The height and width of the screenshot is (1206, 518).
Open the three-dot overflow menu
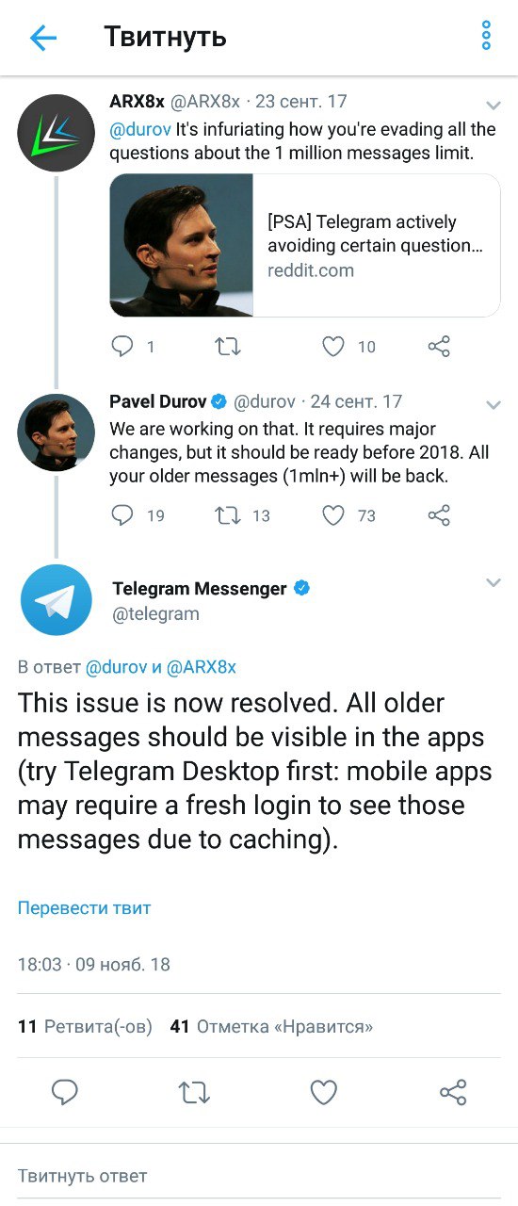coord(486,36)
